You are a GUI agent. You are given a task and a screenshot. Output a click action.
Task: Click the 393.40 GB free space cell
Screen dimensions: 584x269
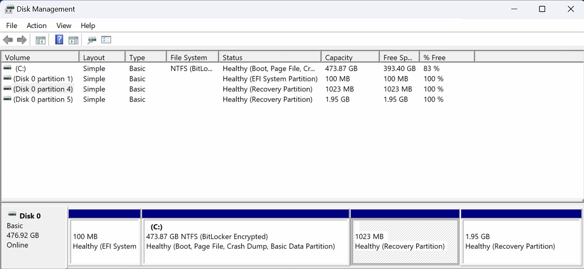point(399,69)
